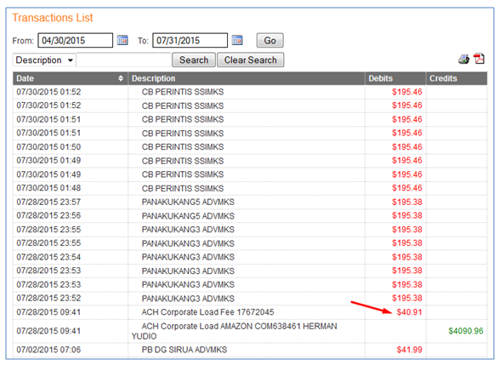
Task: Export transactions via the PDF icon
Action: click(479, 59)
